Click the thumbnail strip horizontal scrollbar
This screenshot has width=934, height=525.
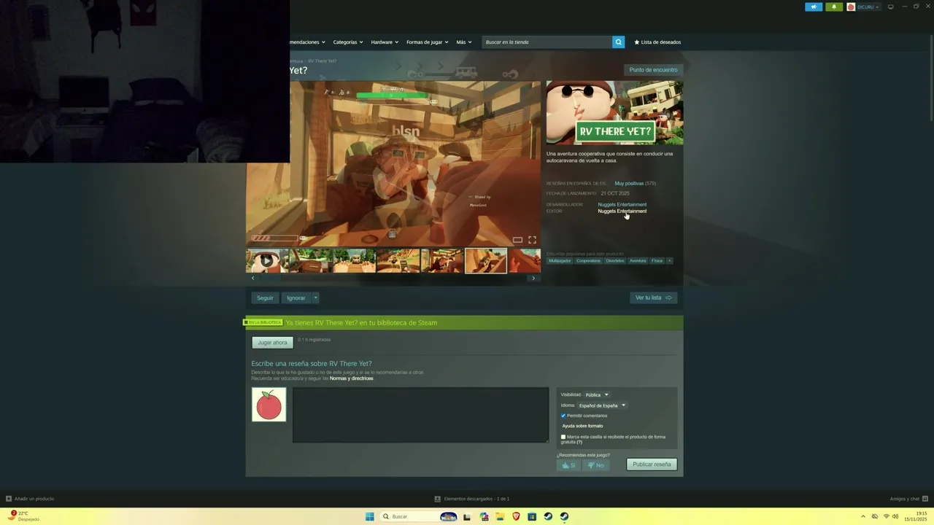[393, 278]
